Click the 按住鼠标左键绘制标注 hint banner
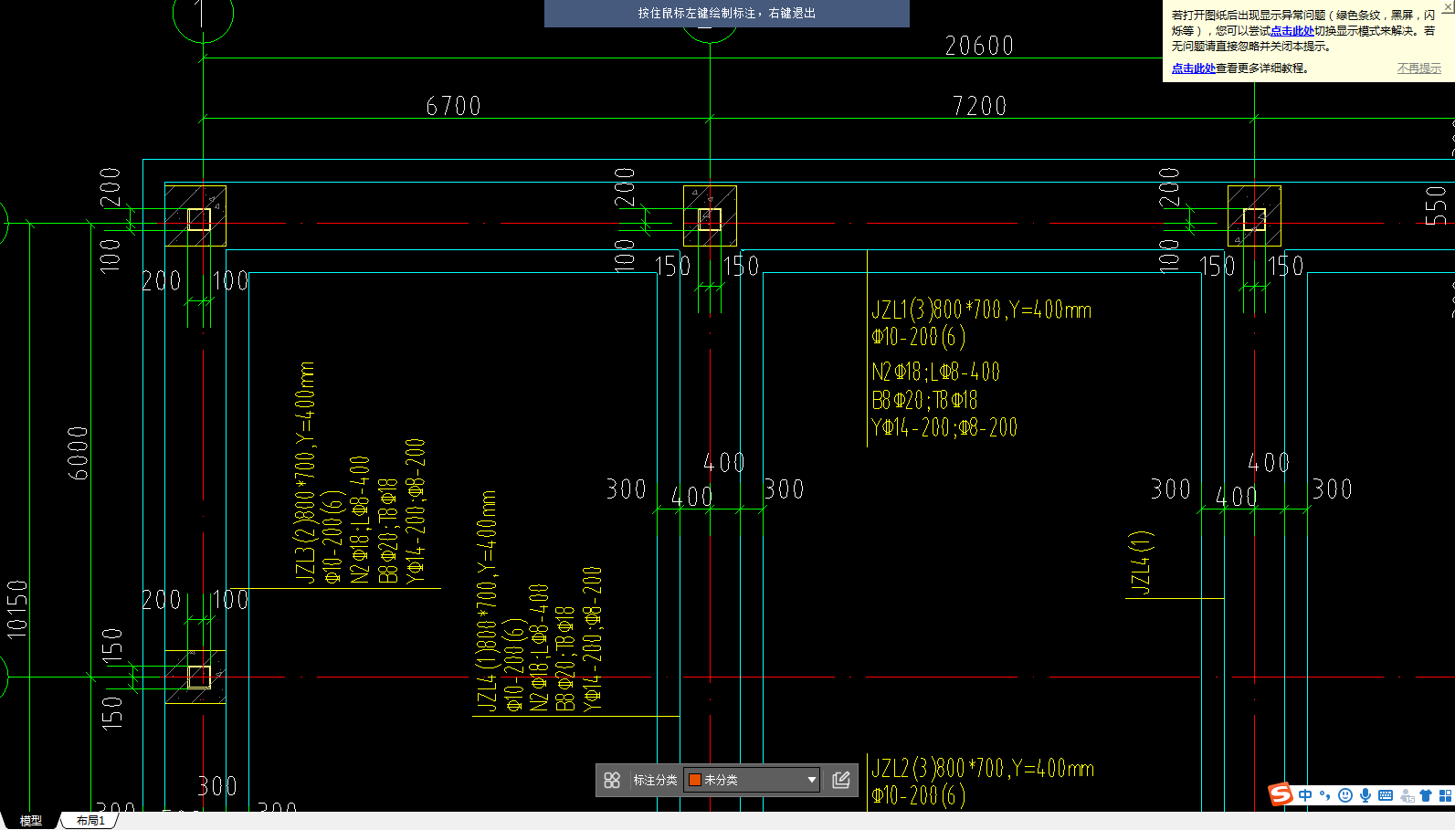 pos(727,13)
